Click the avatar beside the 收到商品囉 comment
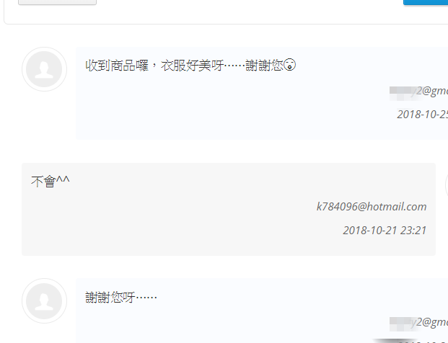This screenshot has height=343, width=448. [x=44, y=69]
